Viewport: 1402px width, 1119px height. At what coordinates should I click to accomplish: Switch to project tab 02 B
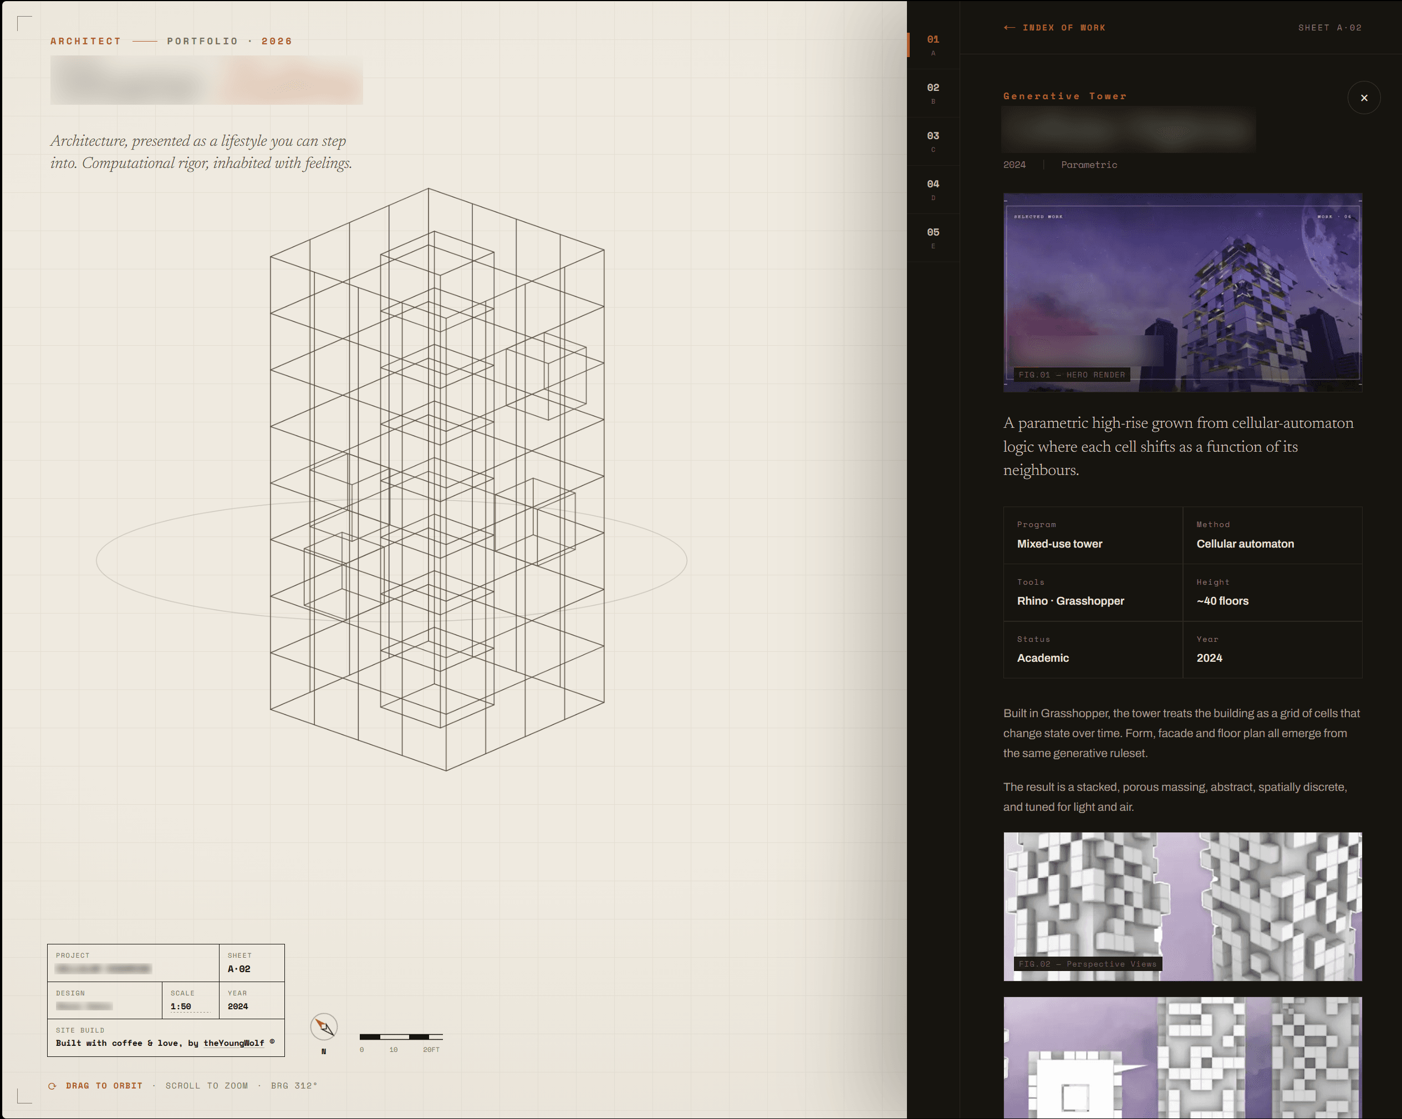point(933,93)
